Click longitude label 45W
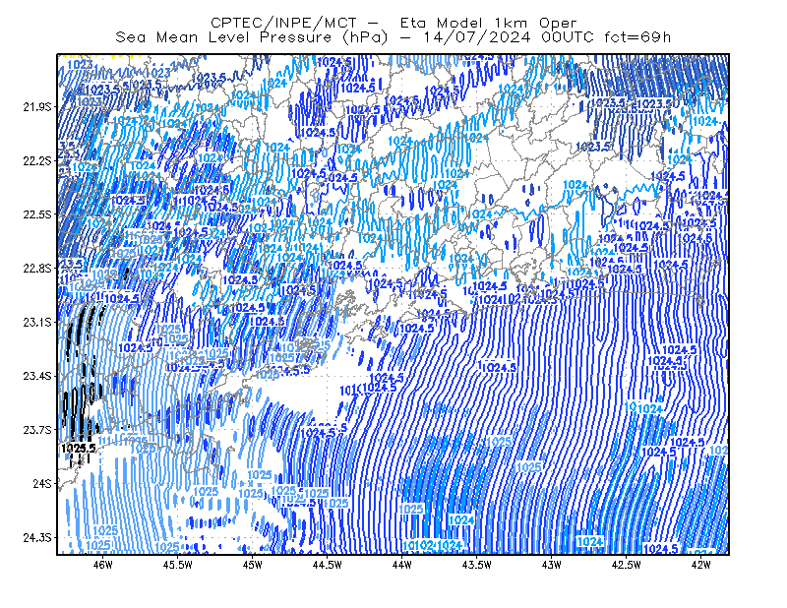This screenshot has width=787, height=608. coord(252,565)
